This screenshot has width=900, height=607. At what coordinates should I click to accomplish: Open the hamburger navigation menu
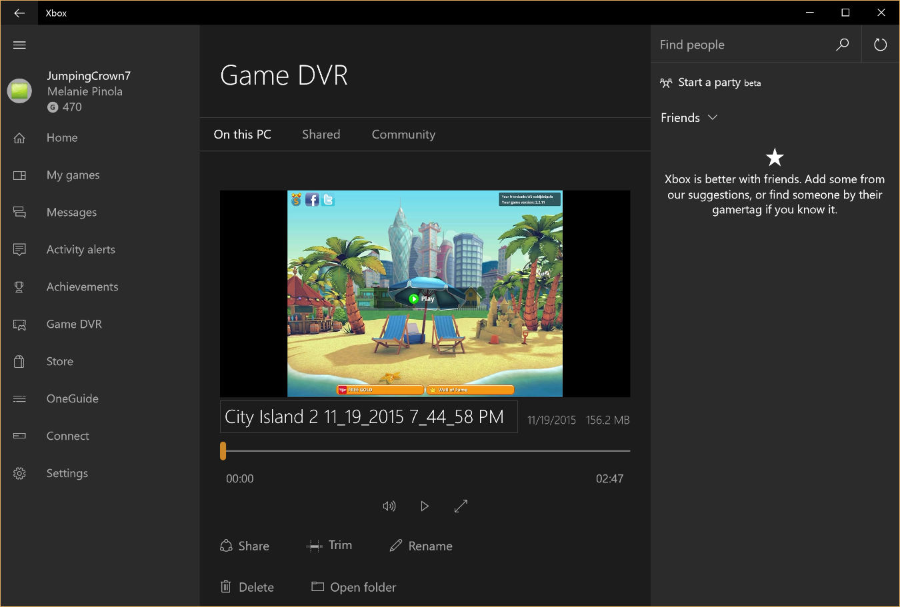pos(19,45)
